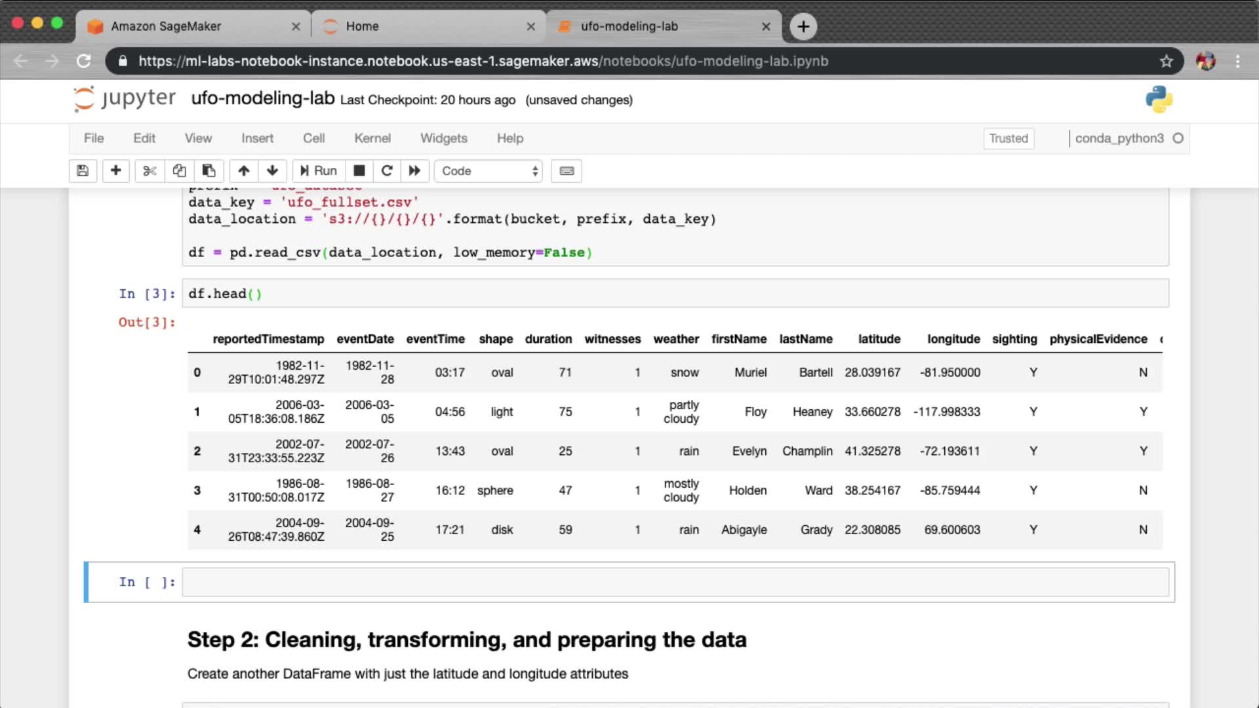The width and height of the screenshot is (1259, 708).
Task: Click the empty code cell input
Action: [674, 582]
